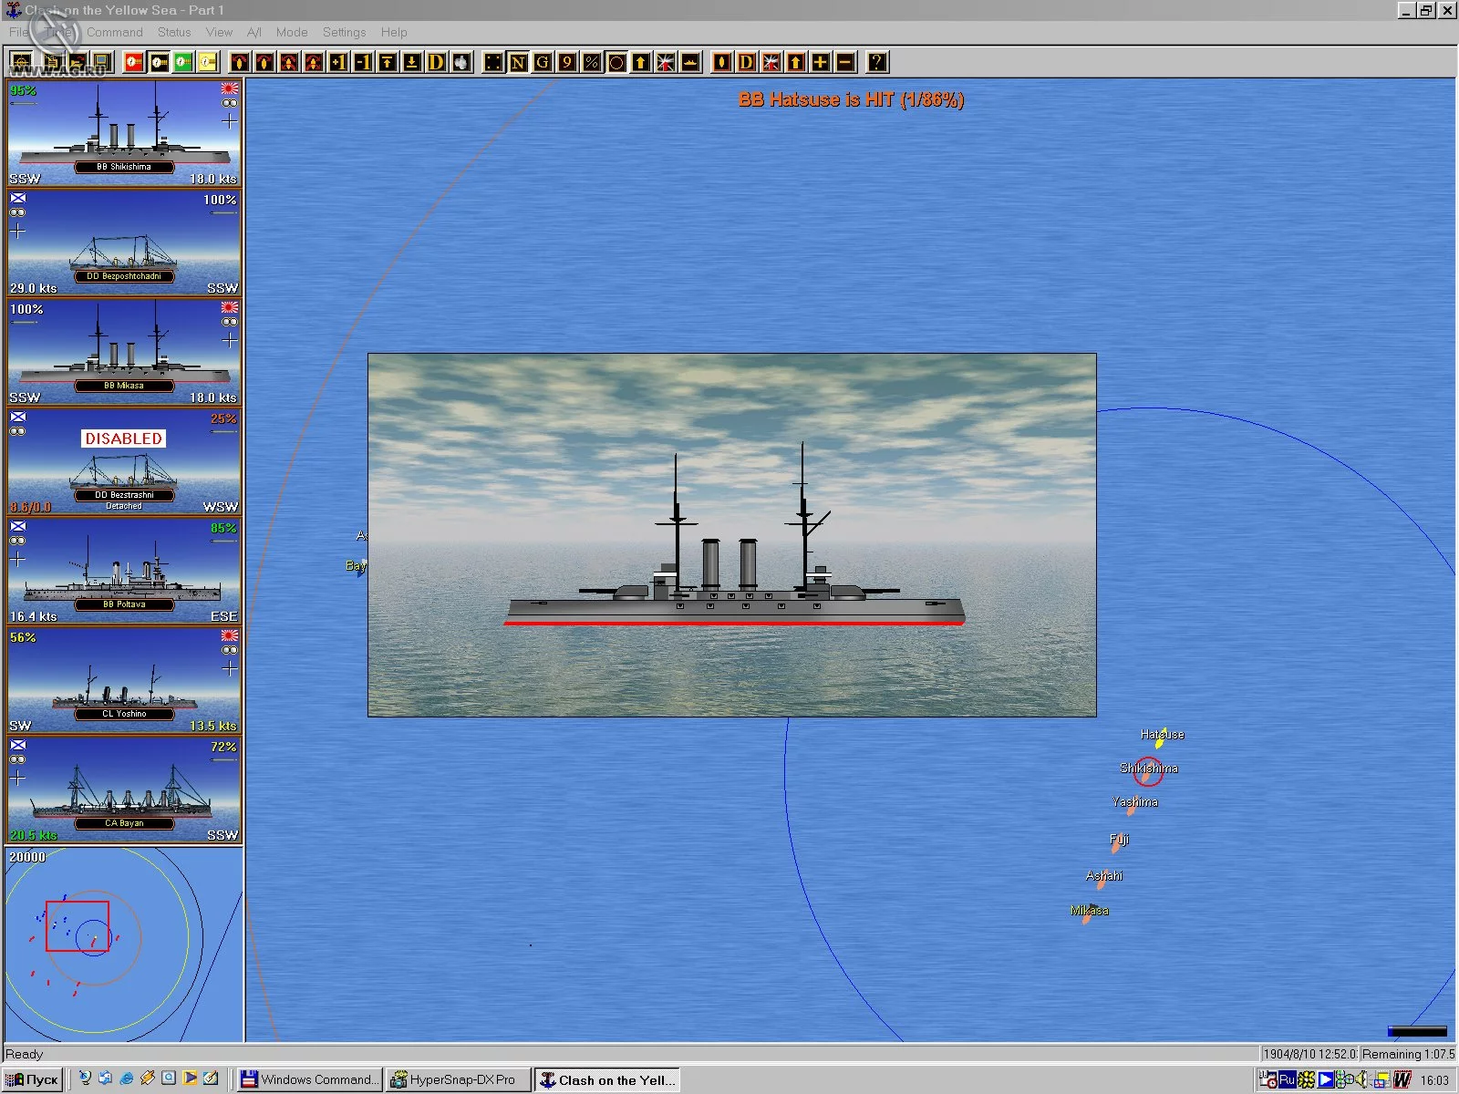Click the -1 speed decrease toolbar icon
The height and width of the screenshot is (1094, 1459).
point(363,62)
